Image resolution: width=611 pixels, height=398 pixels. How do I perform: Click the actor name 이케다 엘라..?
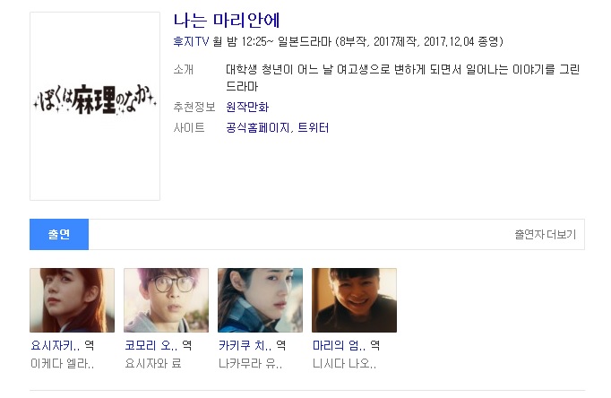point(63,363)
